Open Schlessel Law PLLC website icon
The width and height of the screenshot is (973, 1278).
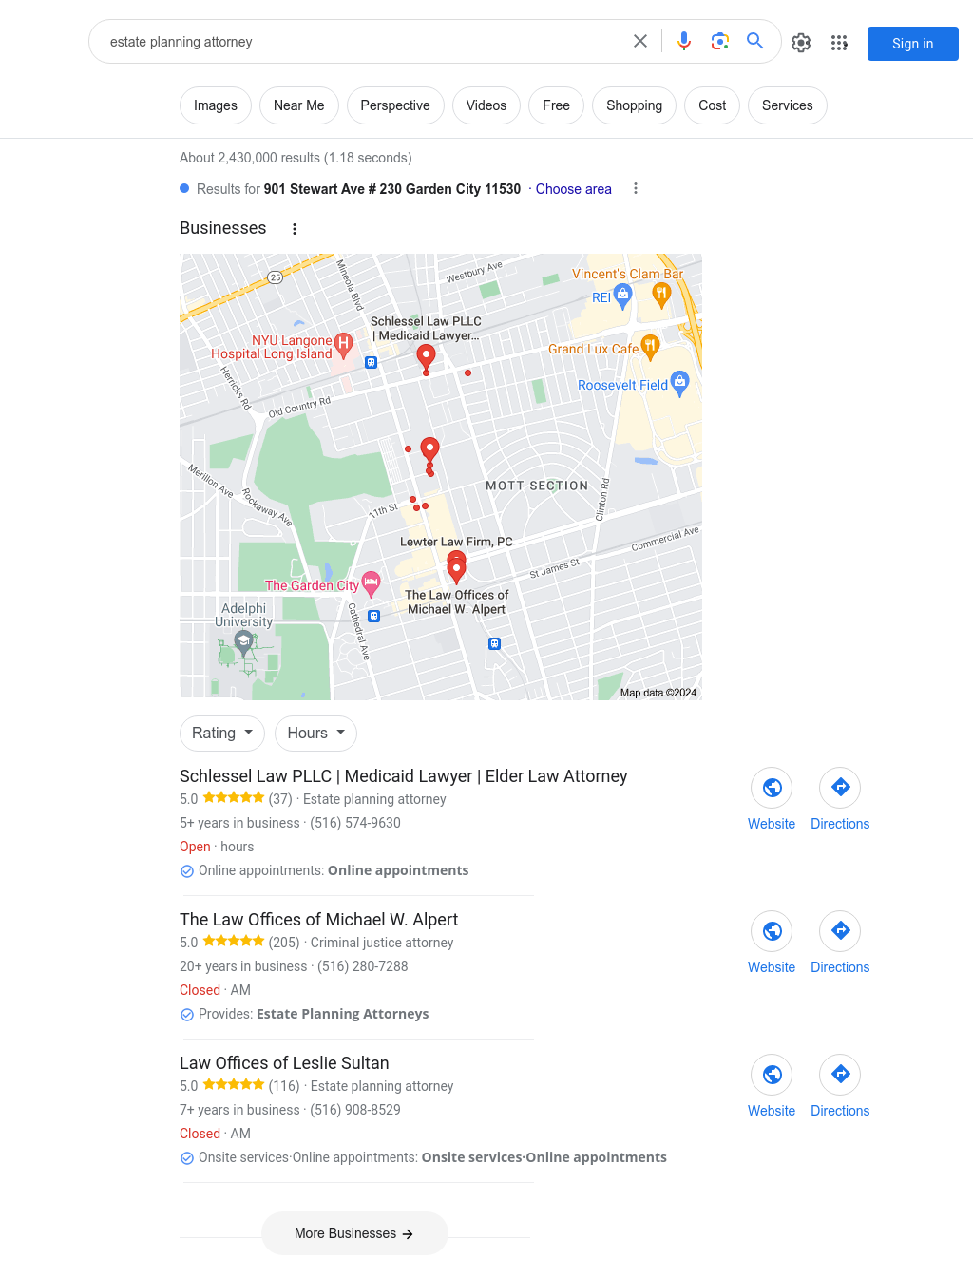pos(772,788)
